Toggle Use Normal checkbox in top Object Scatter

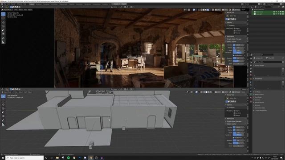tap(233, 55)
